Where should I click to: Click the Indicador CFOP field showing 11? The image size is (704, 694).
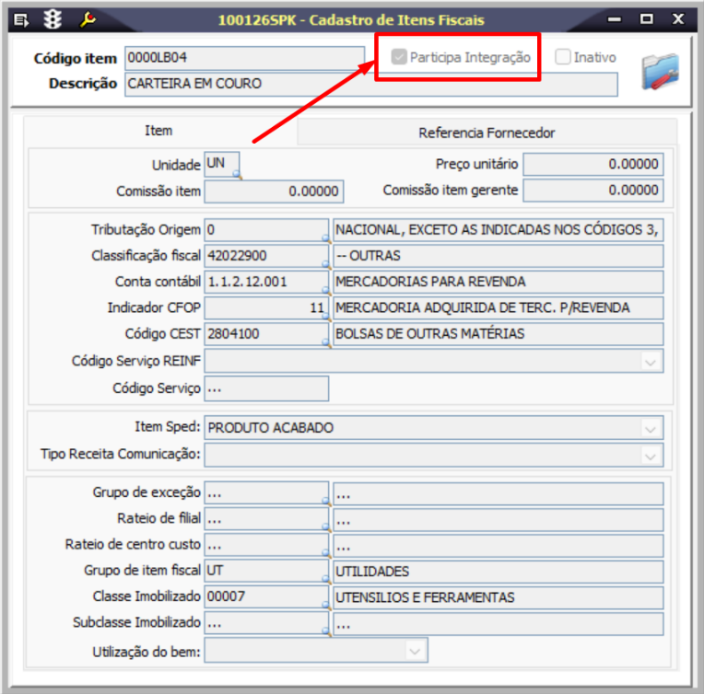266,307
